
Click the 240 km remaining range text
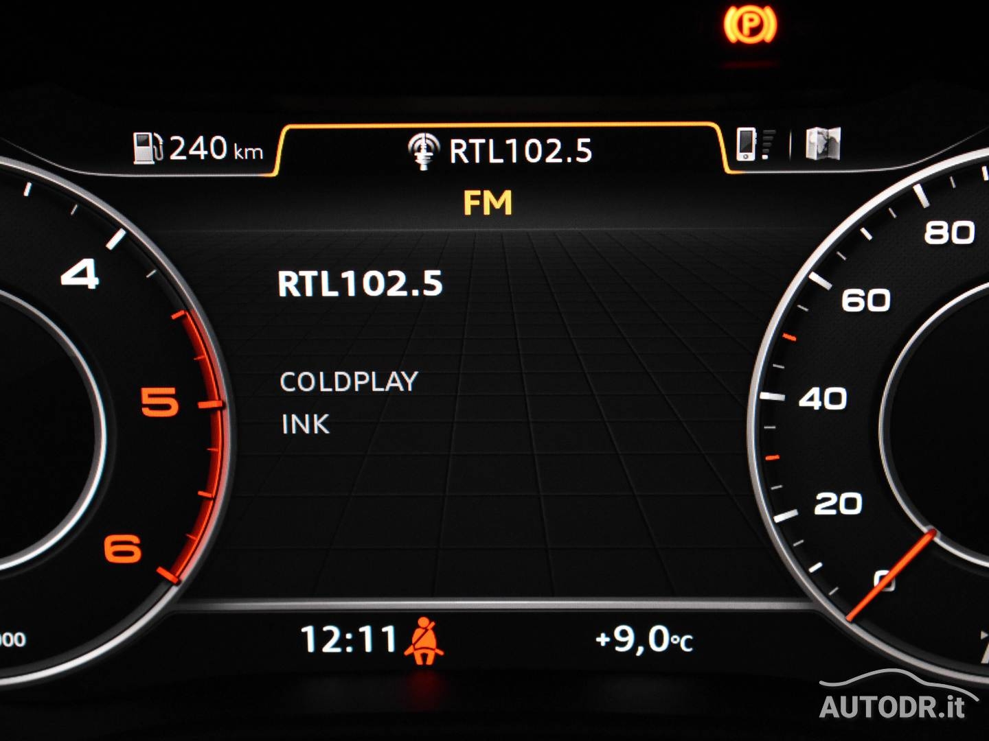click(216, 148)
